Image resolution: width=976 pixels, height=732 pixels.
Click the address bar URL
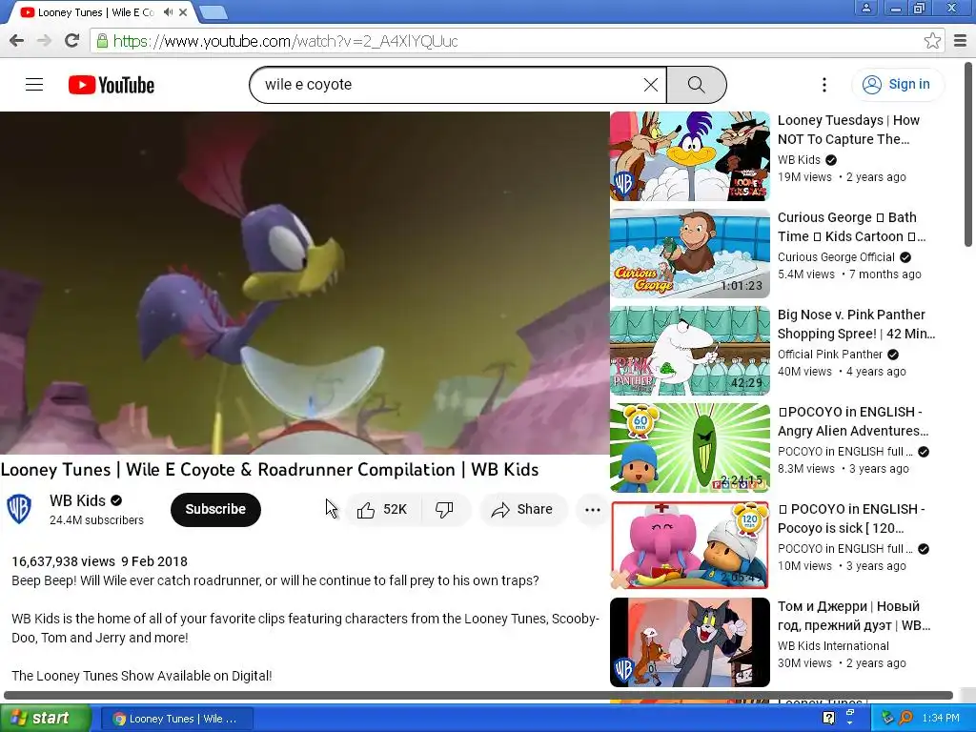(x=286, y=41)
